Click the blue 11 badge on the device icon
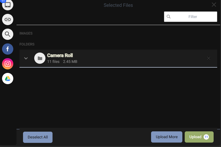221x147 pixels. tap(3, 1)
